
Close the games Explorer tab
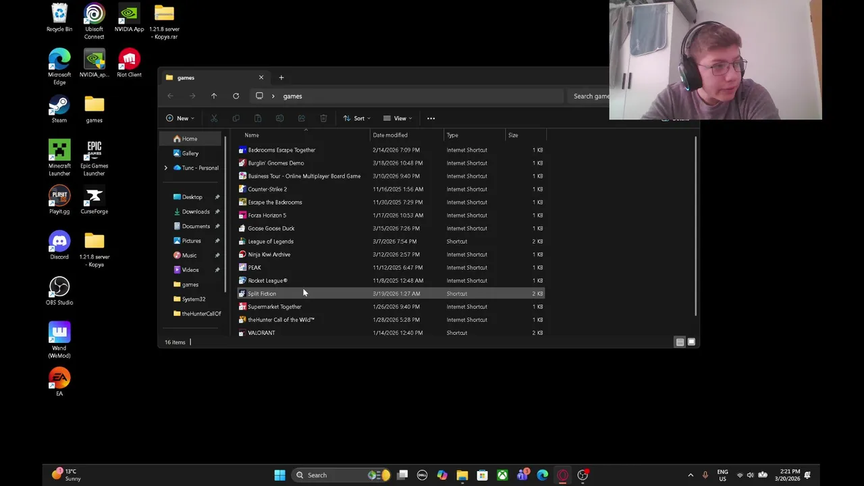(x=261, y=77)
